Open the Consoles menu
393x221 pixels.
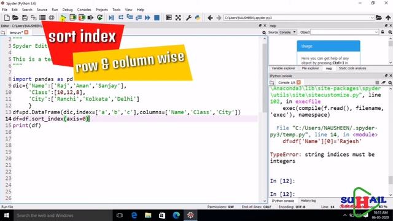click(84, 10)
